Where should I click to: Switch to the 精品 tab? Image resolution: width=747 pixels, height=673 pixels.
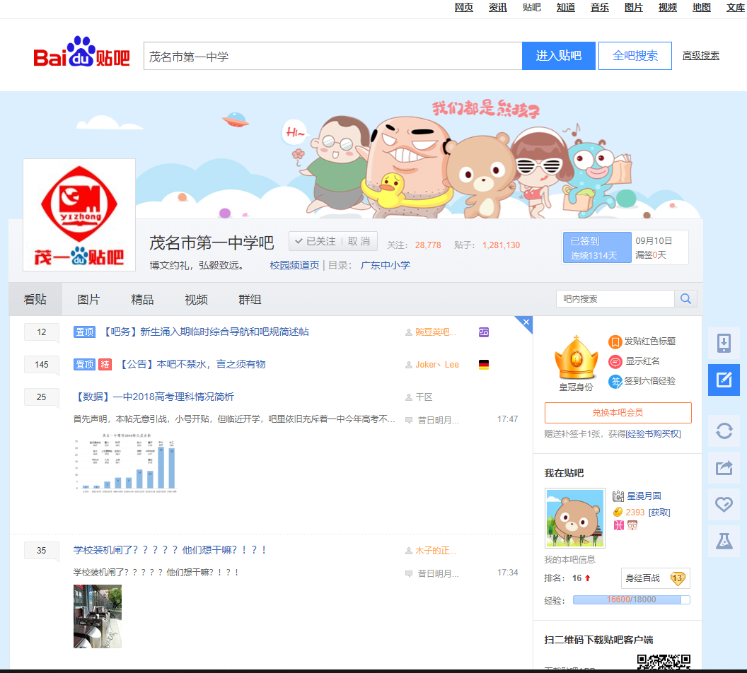[x=142, y=299]
